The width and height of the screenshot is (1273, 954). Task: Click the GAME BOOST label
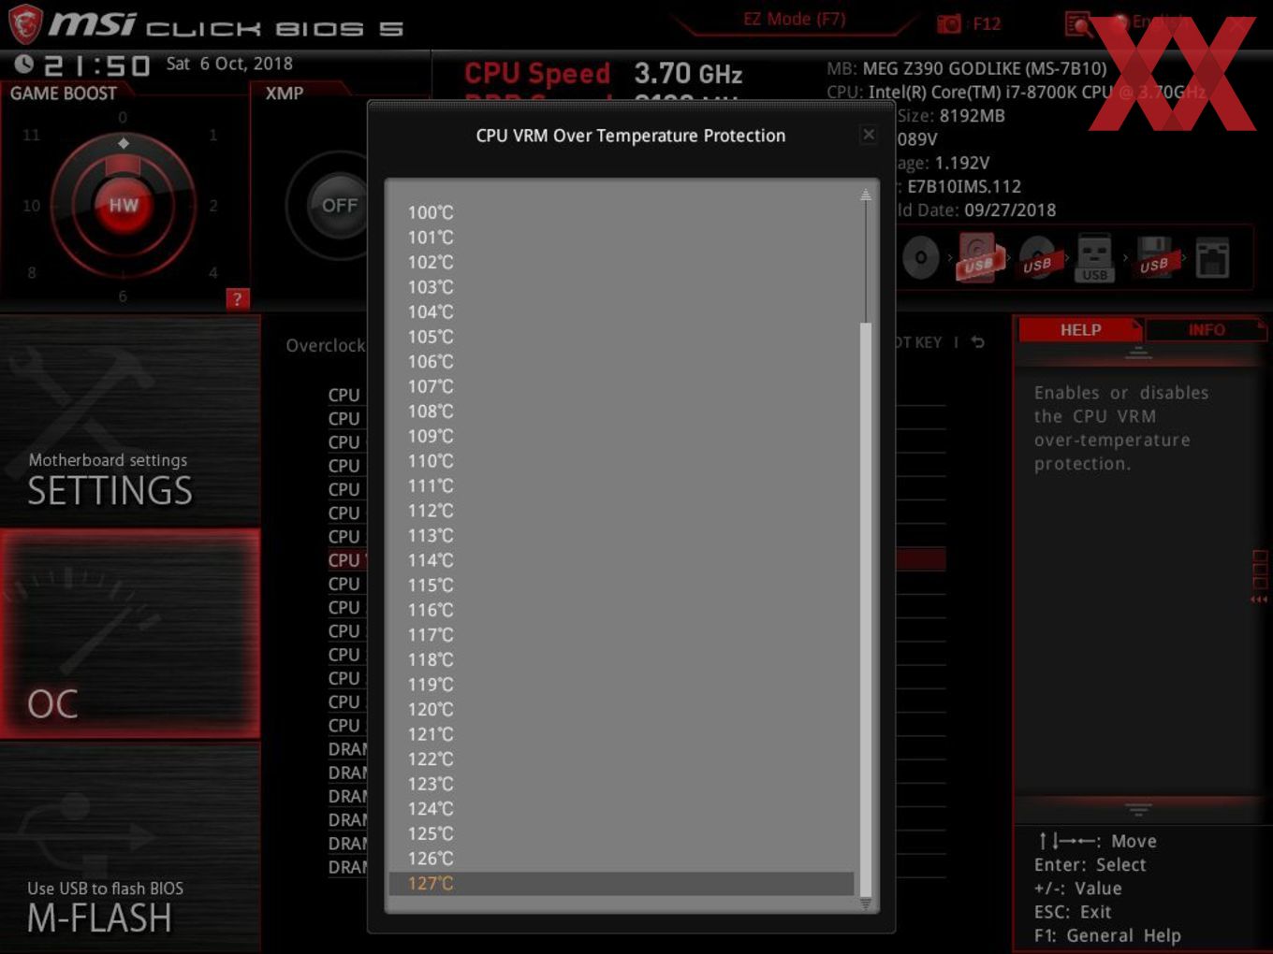(64, 94)
